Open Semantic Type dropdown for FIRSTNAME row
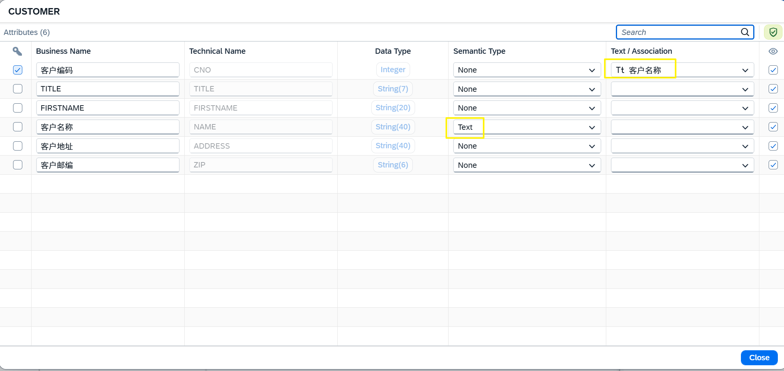Image resolution: width=784 pixels, height=371 pixels. [x=527, y=108]
